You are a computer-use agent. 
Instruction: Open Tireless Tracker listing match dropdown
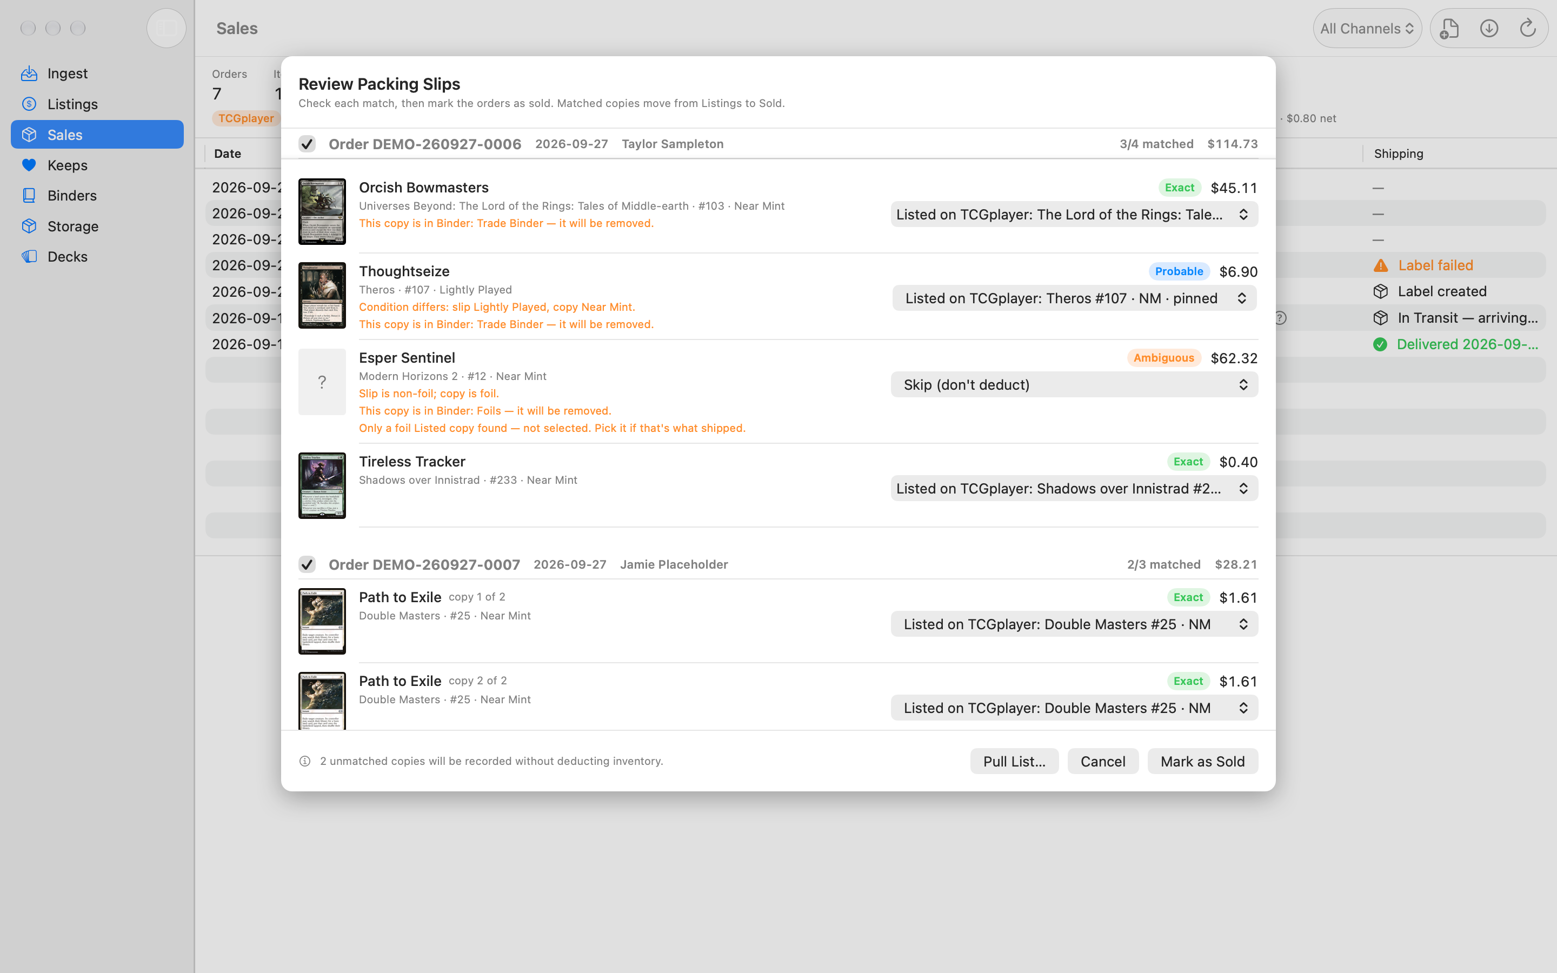click(1074, 489)
